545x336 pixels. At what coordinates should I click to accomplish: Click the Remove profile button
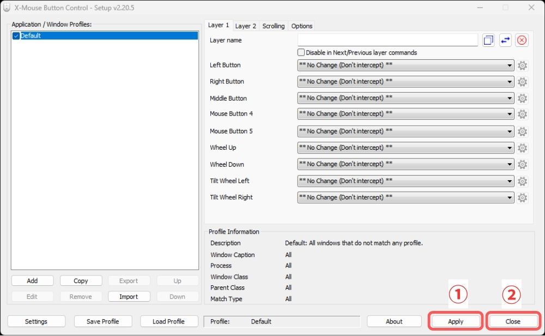pos(81,297)
